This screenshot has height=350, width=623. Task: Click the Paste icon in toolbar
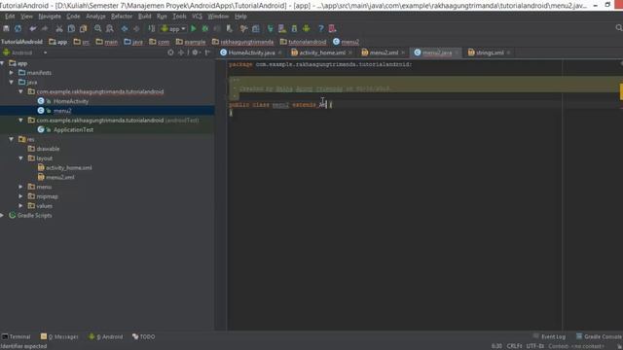click(x=83, y=28)
